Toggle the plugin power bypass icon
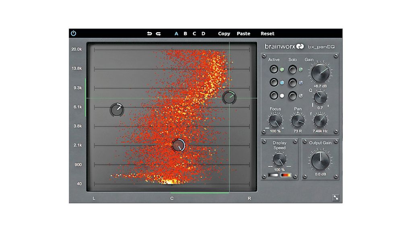 coord(74,33)
